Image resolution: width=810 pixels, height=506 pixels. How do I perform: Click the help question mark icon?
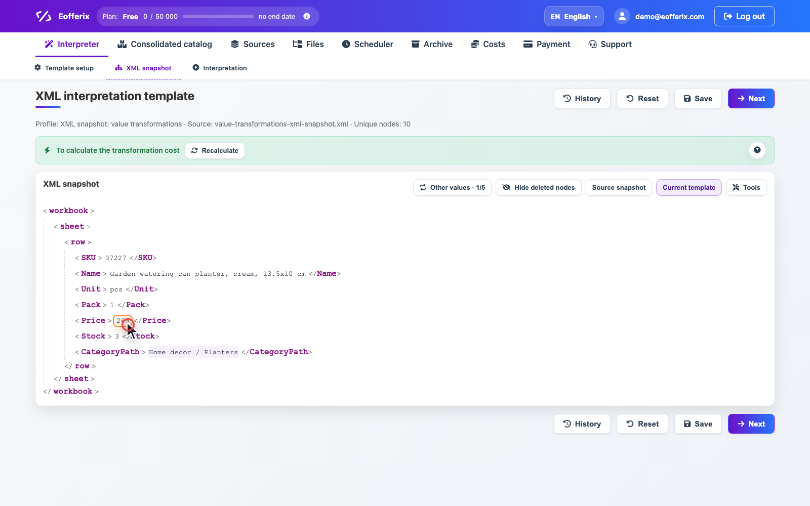[757, 150]
